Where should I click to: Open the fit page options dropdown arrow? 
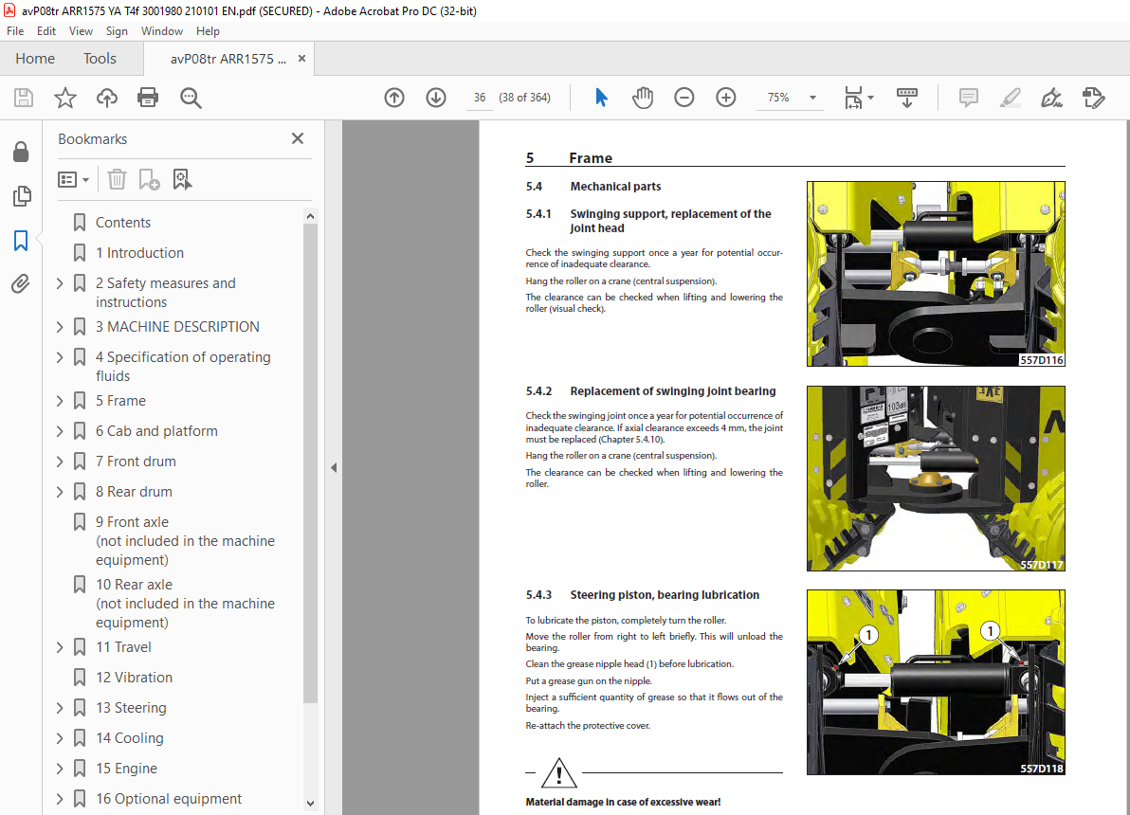coord(871,98)
